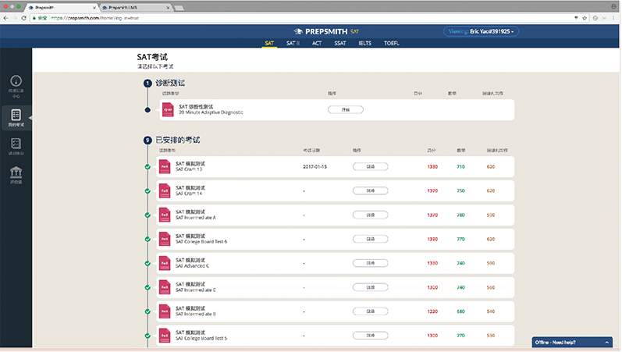Click the exam date 2017-01-15
622x352 pixels.
[315, 167]
